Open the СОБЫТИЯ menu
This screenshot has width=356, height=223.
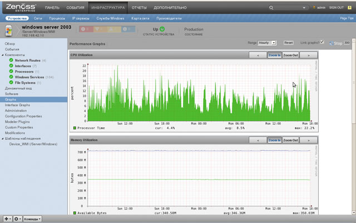click(75, 7)
